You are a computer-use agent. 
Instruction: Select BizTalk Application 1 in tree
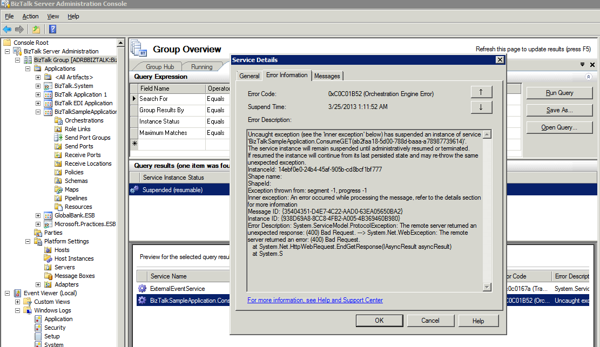[80, 94]
